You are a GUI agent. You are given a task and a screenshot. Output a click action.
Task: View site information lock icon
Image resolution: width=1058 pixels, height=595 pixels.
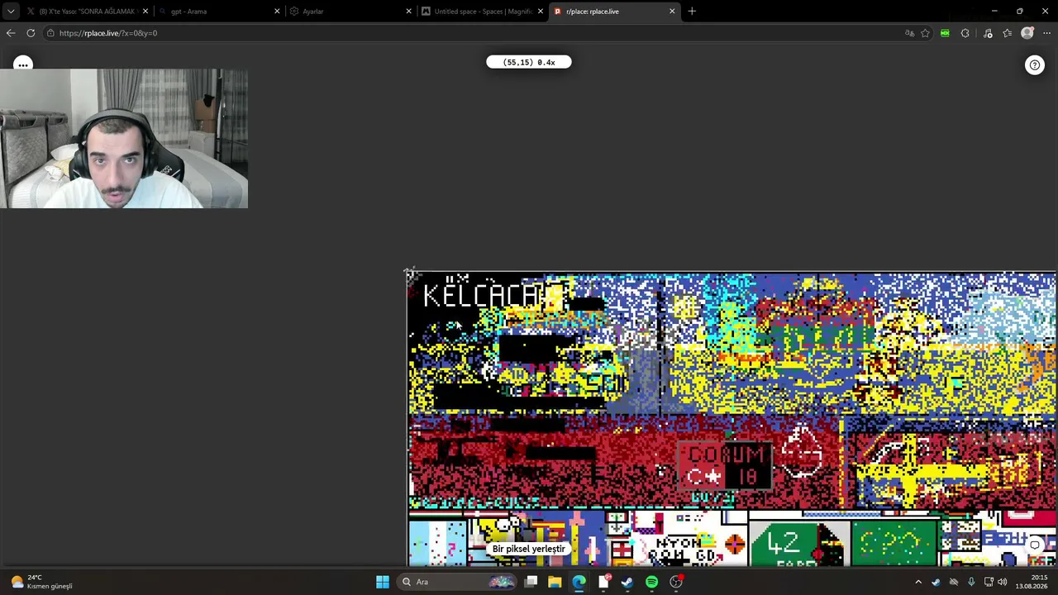click(50, 33)
